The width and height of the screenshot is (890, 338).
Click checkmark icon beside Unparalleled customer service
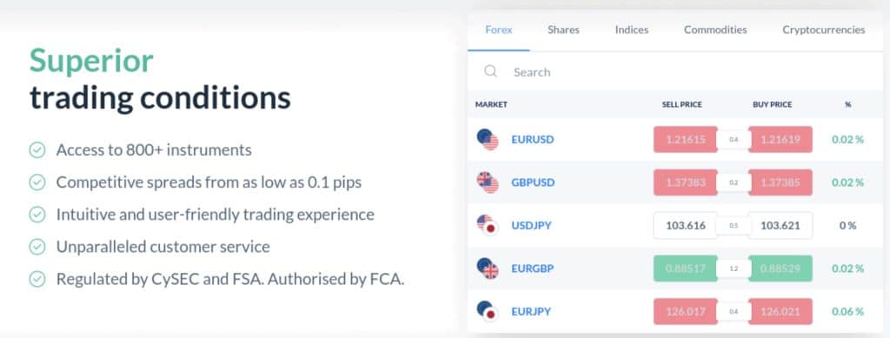(37, 248)
